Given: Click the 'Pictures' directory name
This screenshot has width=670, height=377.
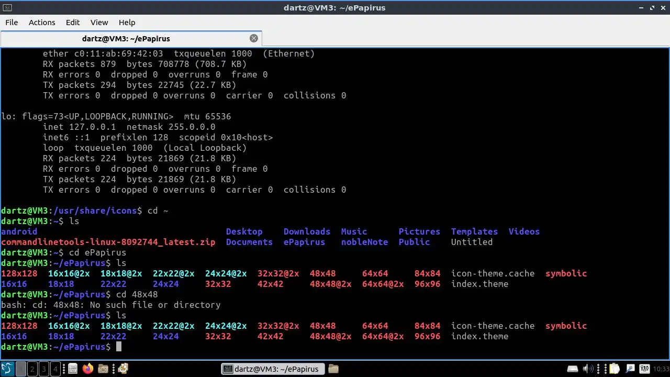Looking at the screenshot, I should (420, 231).
